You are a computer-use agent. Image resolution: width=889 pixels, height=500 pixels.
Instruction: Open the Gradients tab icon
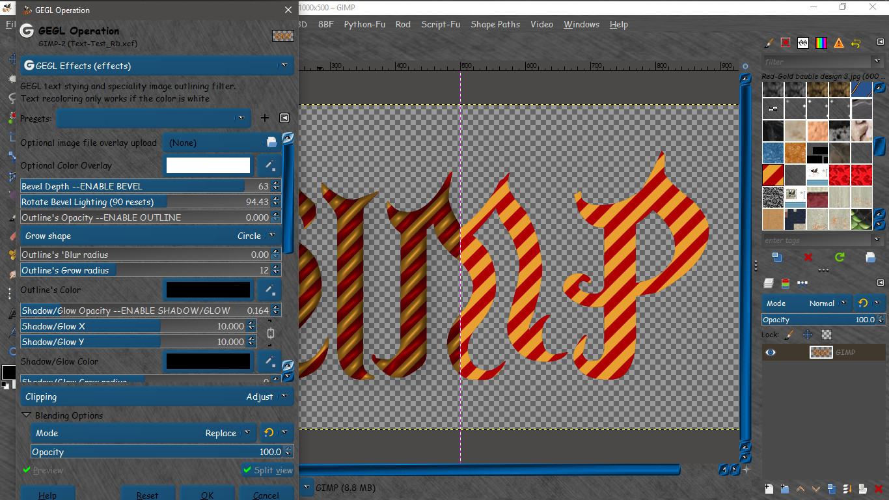coord(821,43)
